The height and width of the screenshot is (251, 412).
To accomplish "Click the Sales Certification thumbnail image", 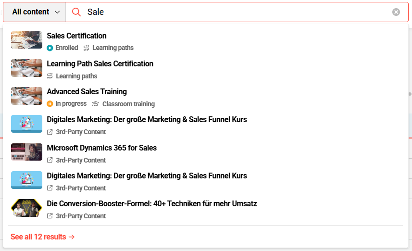I will click(x=26, y=40).
